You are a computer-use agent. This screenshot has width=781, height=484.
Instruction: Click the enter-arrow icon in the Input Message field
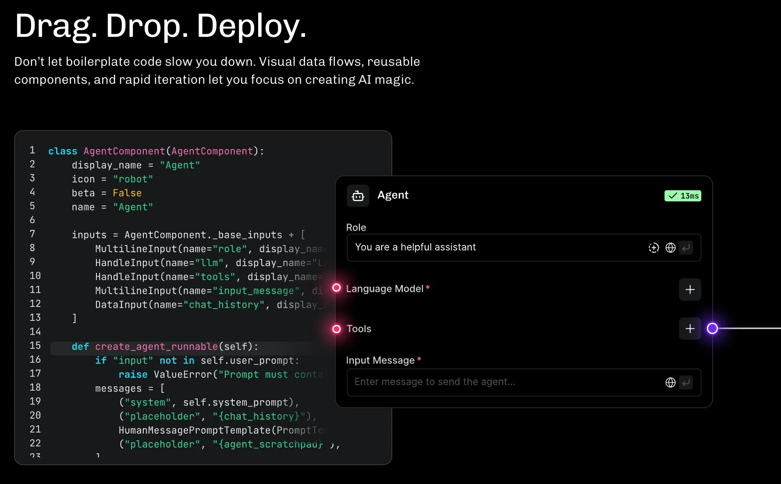(686, 382)
